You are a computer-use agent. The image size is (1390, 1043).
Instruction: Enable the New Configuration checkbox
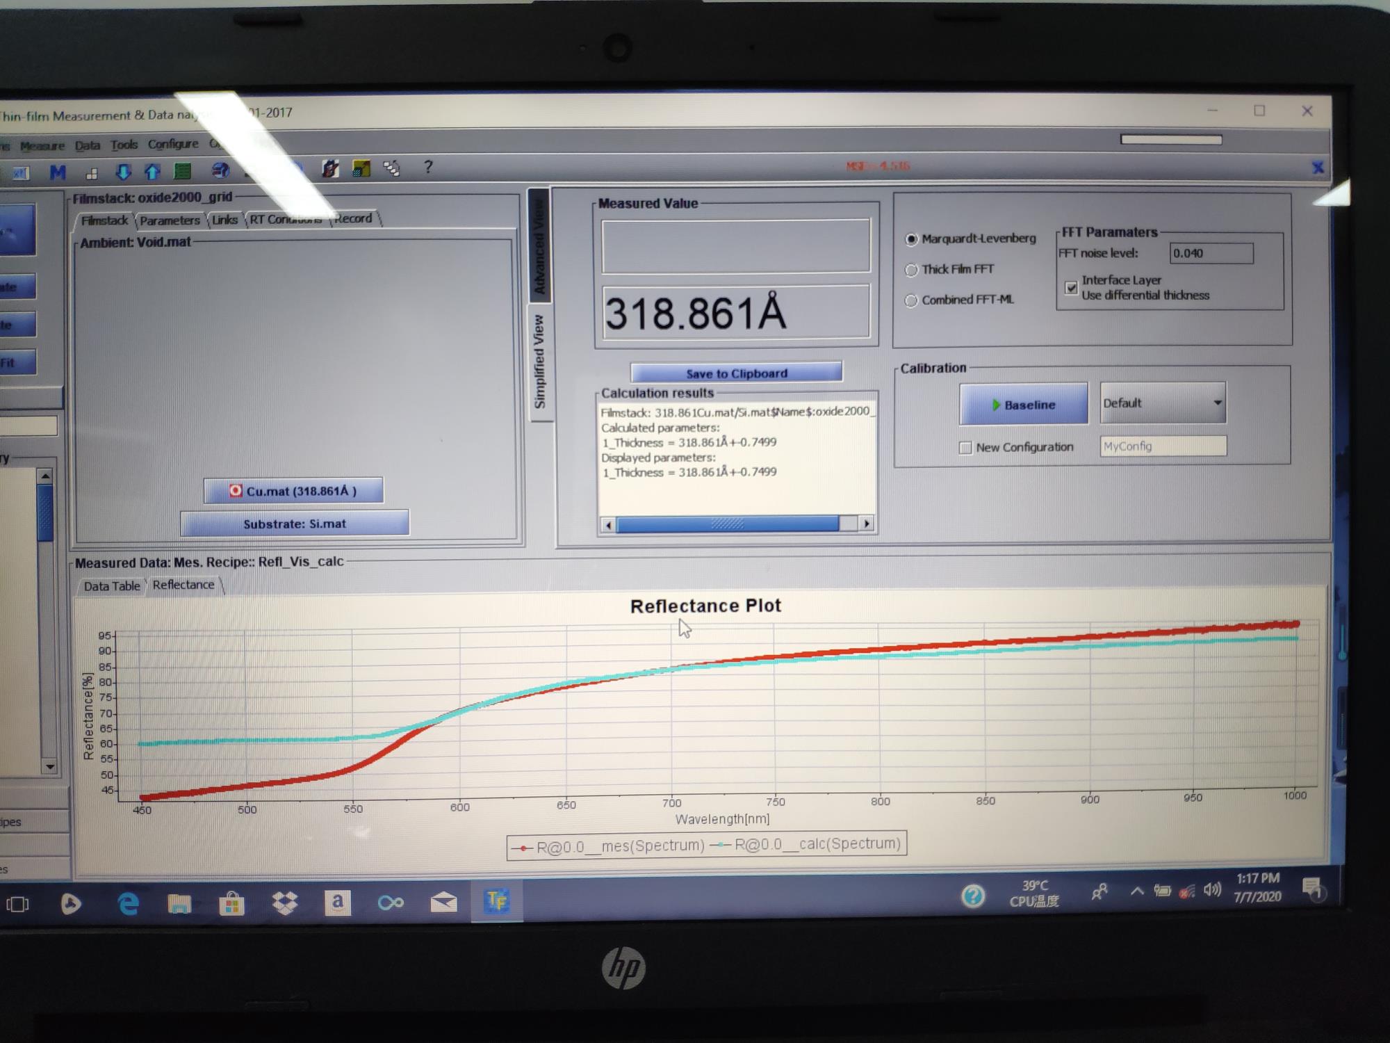tap(965, 448)
